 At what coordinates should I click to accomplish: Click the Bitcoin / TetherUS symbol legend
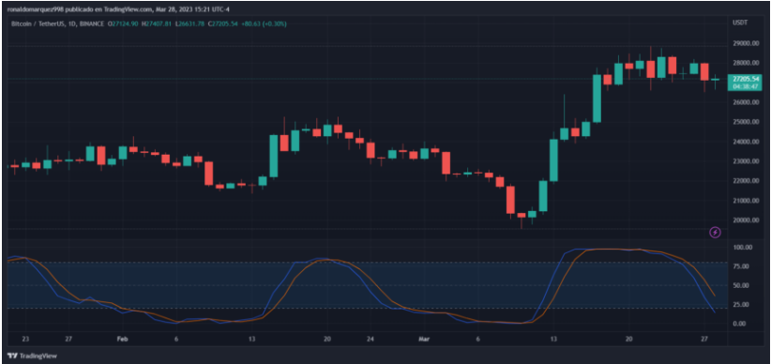(x=57, y=23)
